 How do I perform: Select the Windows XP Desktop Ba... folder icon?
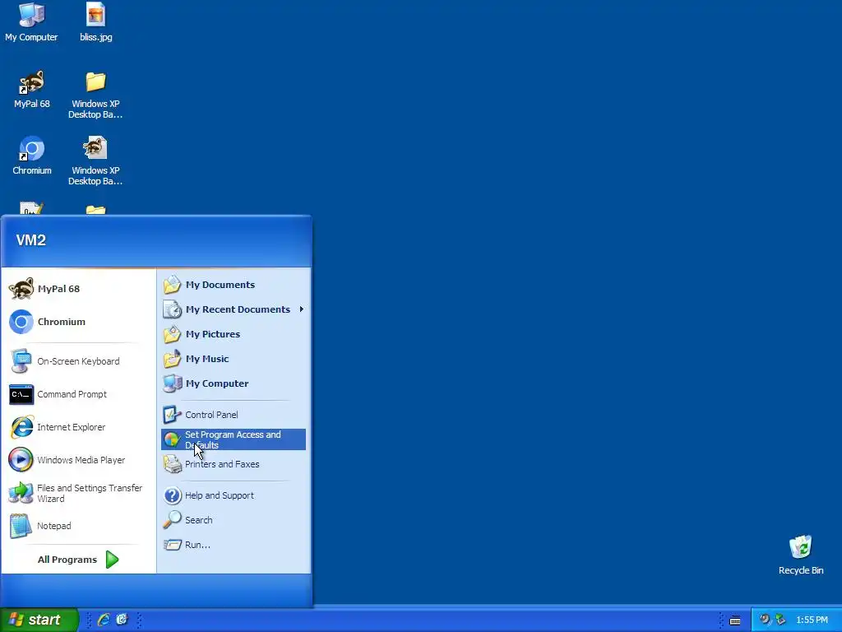point(95,95)
